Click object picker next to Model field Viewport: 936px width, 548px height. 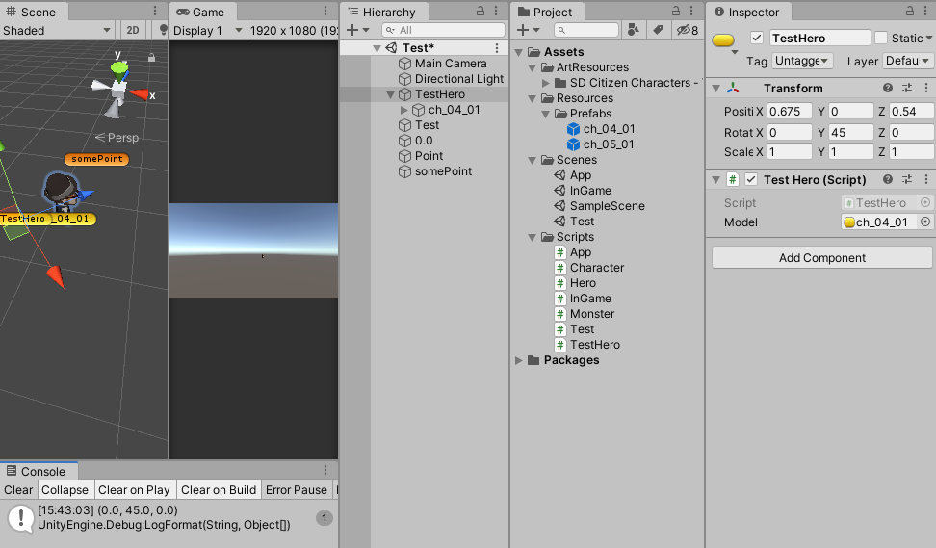pyautogui.click(x=925, y=222)
